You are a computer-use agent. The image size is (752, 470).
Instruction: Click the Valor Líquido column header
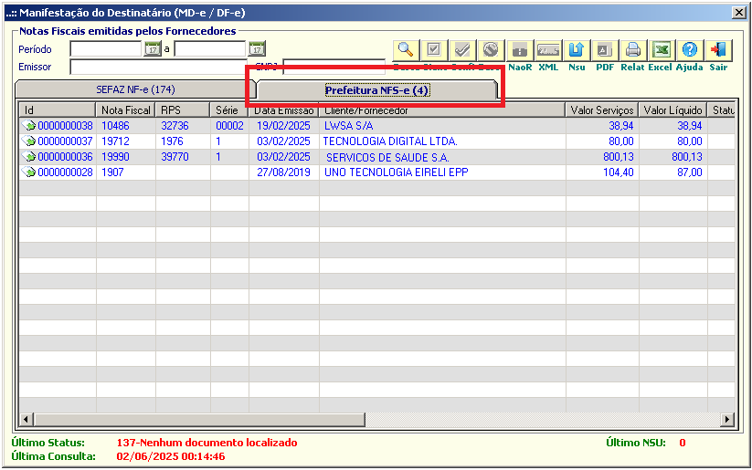tap(673, 110)
